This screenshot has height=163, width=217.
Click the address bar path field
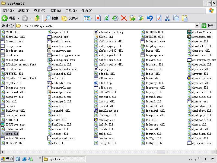pos(108,26)
